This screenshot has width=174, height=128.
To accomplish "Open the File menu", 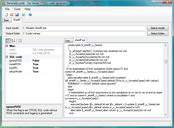I will pos(7,9).
